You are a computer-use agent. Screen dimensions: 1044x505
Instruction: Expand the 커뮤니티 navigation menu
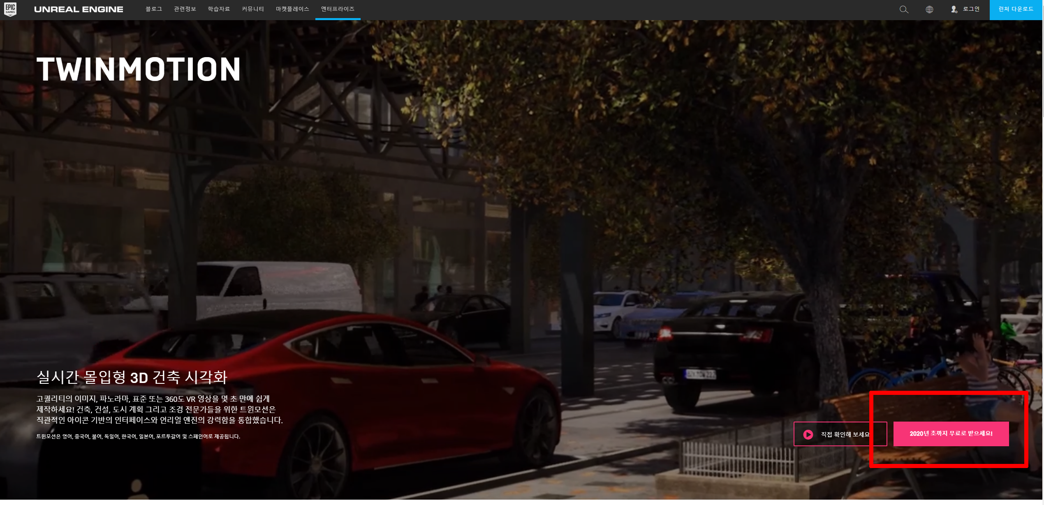click(253, 9)
